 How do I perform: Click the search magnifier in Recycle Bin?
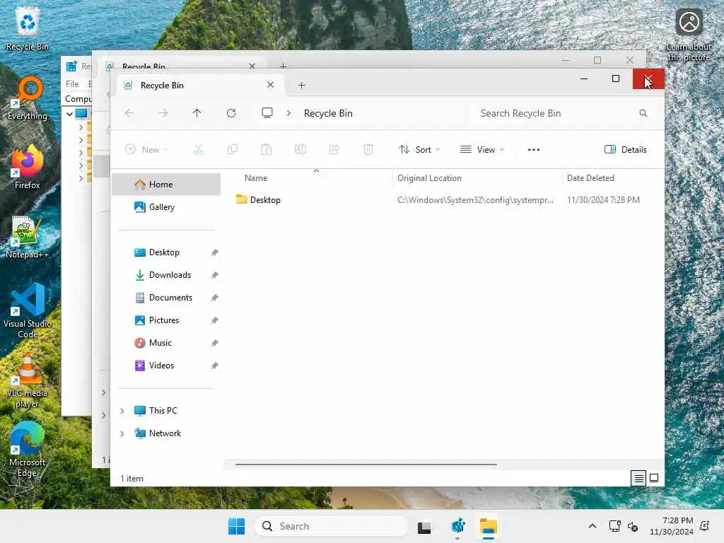pyautogui.click(x=643, y=113)
